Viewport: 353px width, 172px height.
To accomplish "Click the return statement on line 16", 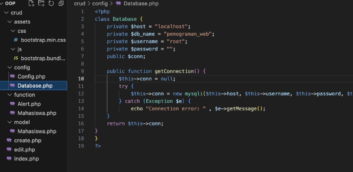I will click(135, 123).
